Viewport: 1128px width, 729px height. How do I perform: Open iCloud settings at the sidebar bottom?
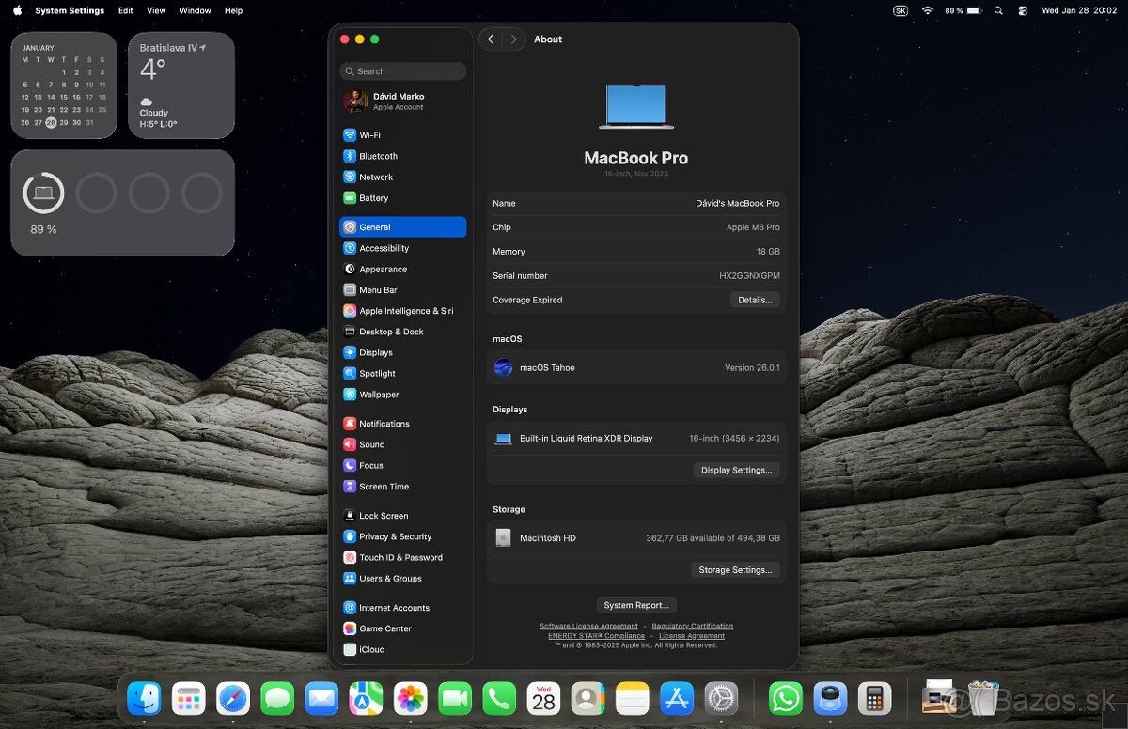(x=372, y=649)
